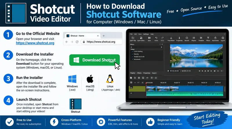Toggle the Animate filter checkbox
Image resolution: width=232 pixels, height=129 pixels.
[133, 59]
